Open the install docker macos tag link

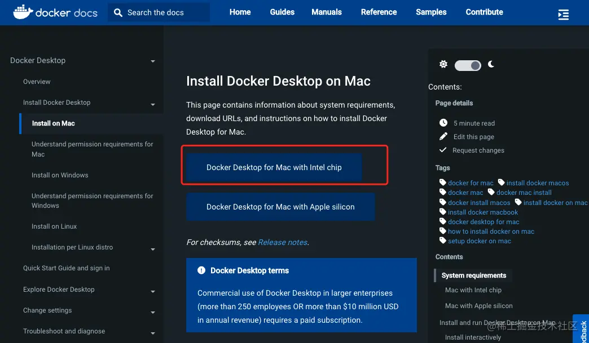(538, 182)
